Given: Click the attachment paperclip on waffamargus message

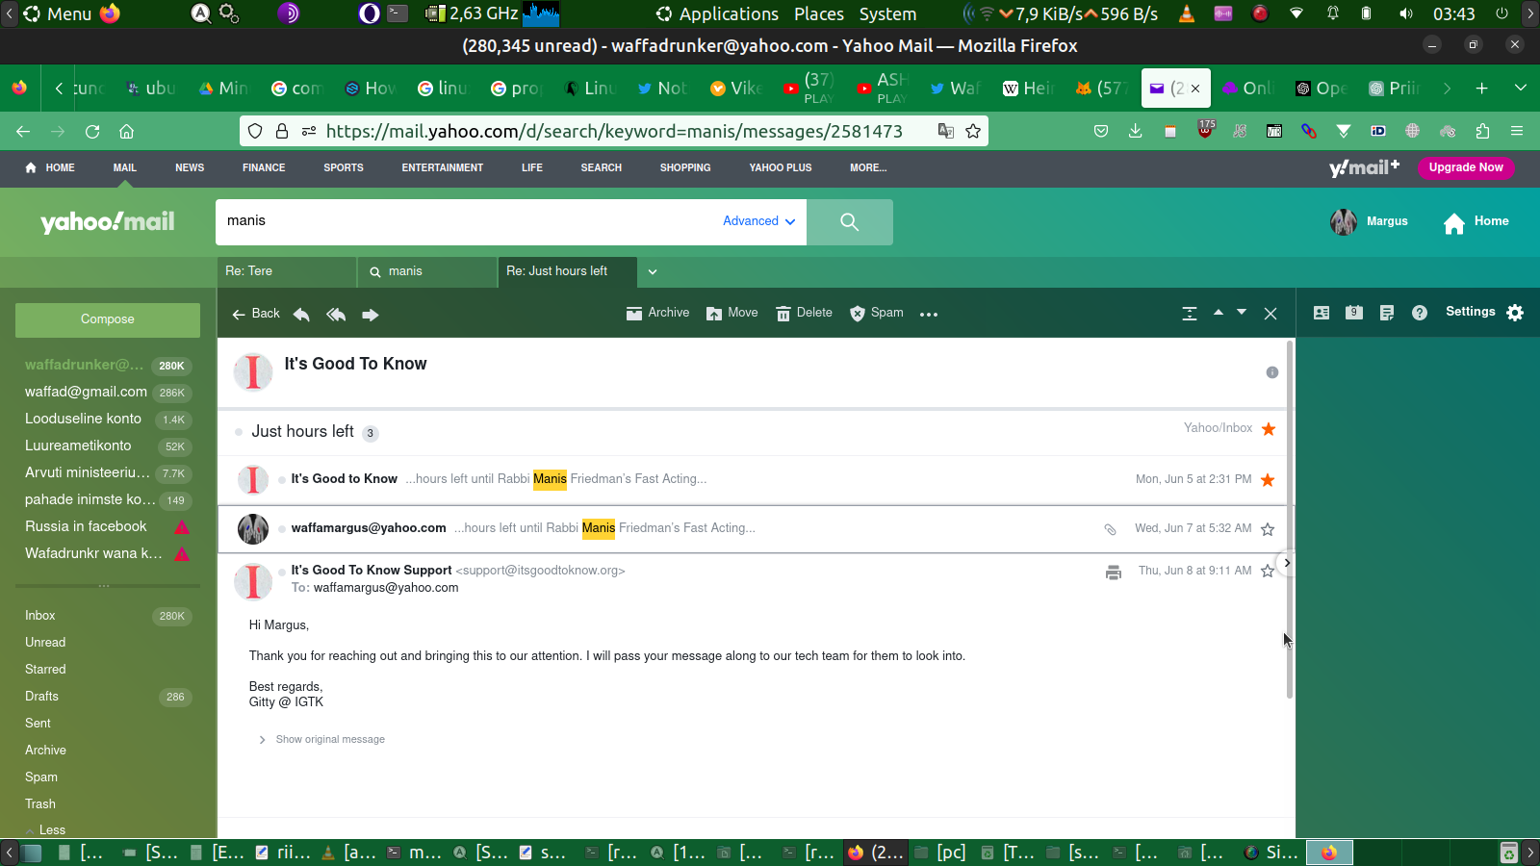Looking at the screenshot, I should (1110, 529).
